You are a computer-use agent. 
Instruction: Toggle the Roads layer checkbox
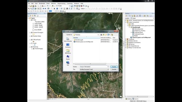[32, 43]
